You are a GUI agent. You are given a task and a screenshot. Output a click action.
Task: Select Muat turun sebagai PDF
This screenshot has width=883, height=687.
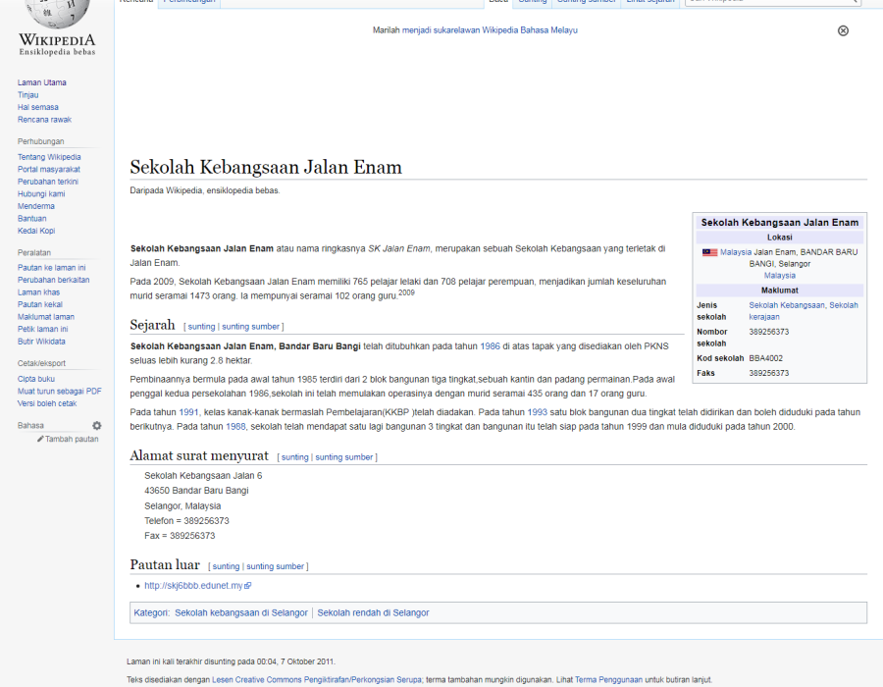(x=59, y=392)
